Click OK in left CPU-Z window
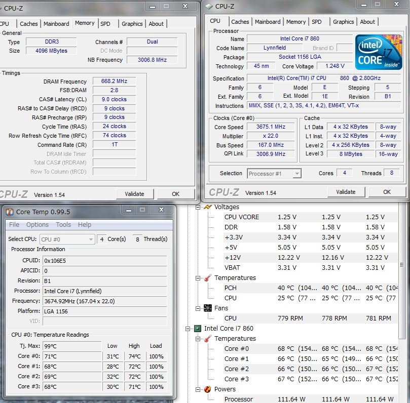The image size is (410, 403). [x=176, y=194]
